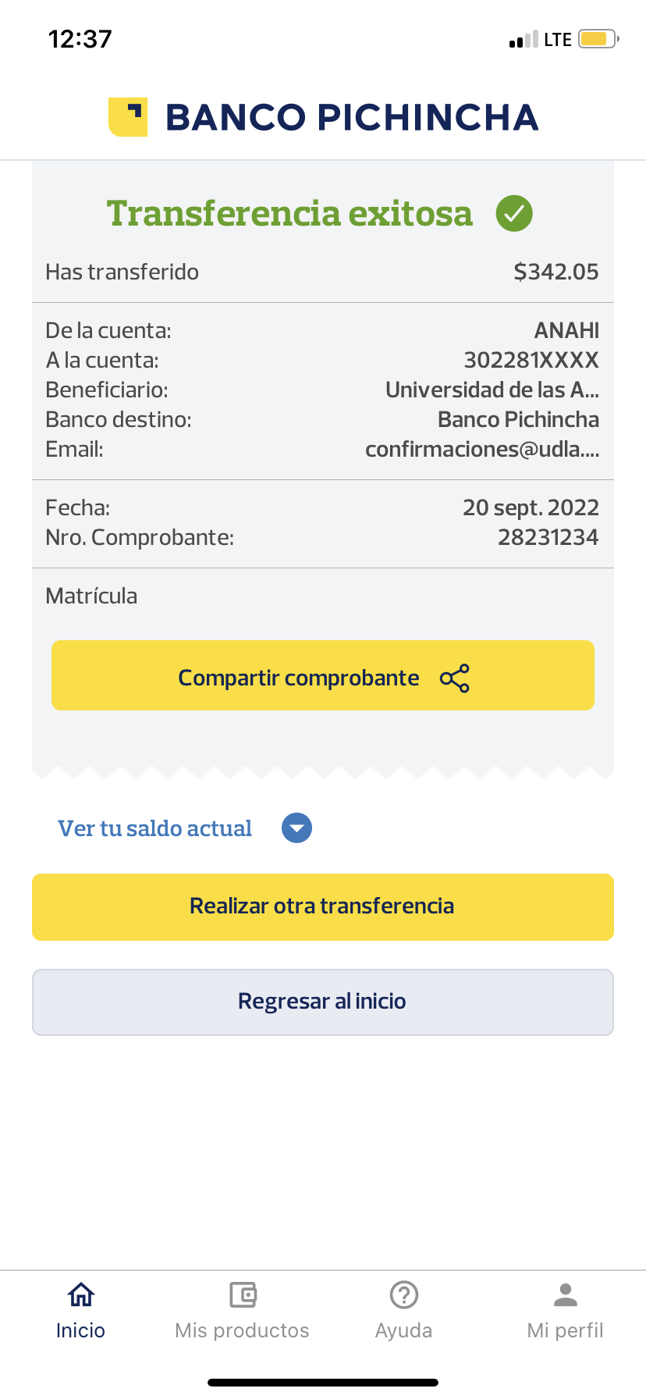
Task: Tap the Mi perfil person icon
Action: (565, 1294)
